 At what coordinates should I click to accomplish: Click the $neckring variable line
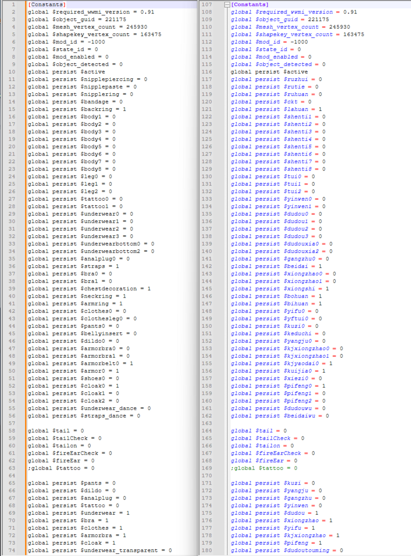pyautogui.click(x=77, y=296)
